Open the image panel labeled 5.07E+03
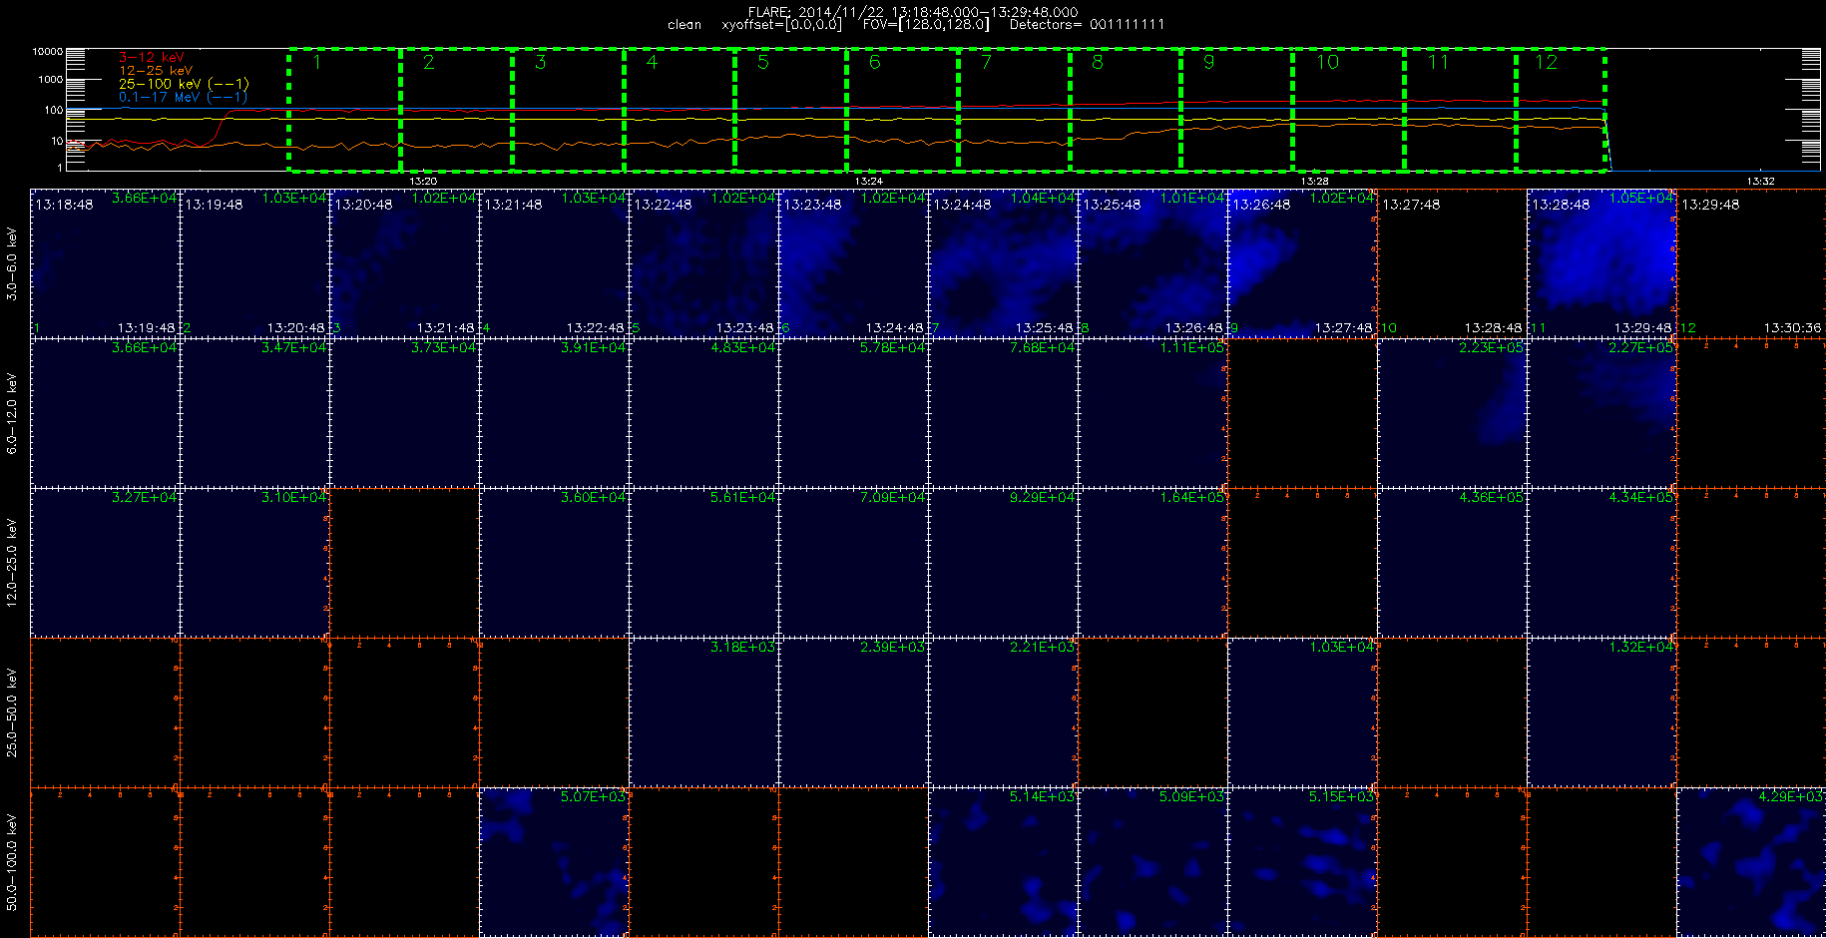 point(555,862)
